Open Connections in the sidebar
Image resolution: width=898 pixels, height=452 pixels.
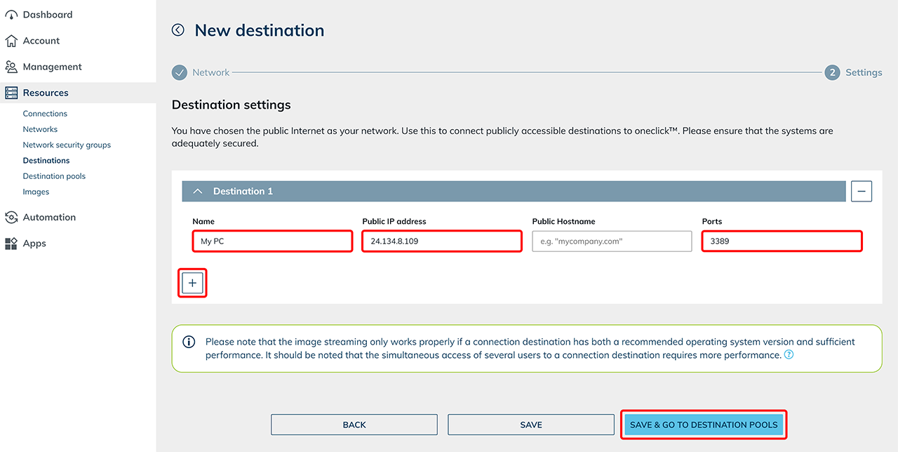[45, 114]
